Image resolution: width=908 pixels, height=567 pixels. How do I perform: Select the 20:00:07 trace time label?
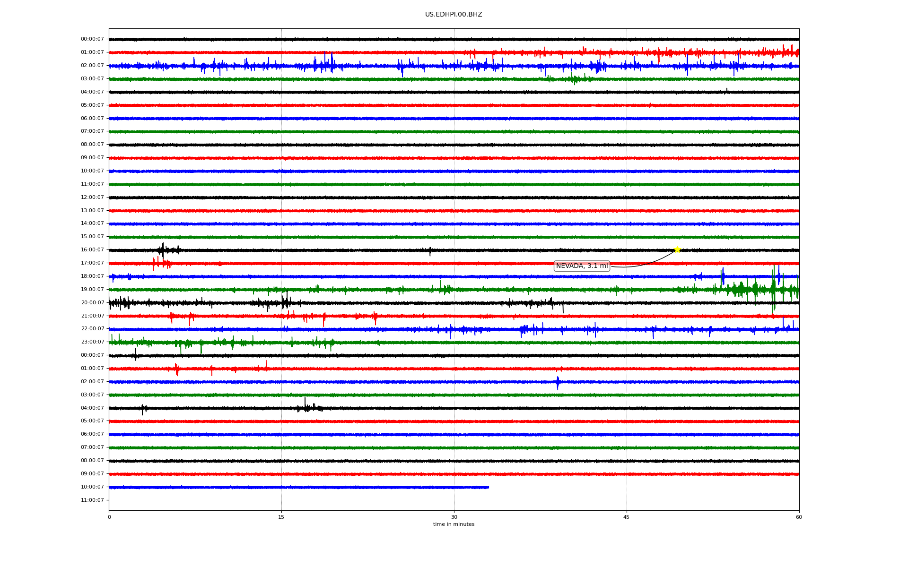pos(92,303)
